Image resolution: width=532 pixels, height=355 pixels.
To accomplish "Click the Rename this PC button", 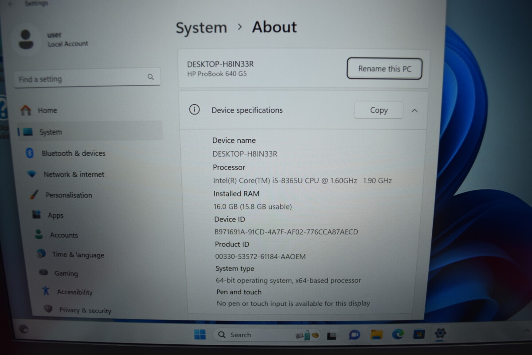I will pos(384,69).
